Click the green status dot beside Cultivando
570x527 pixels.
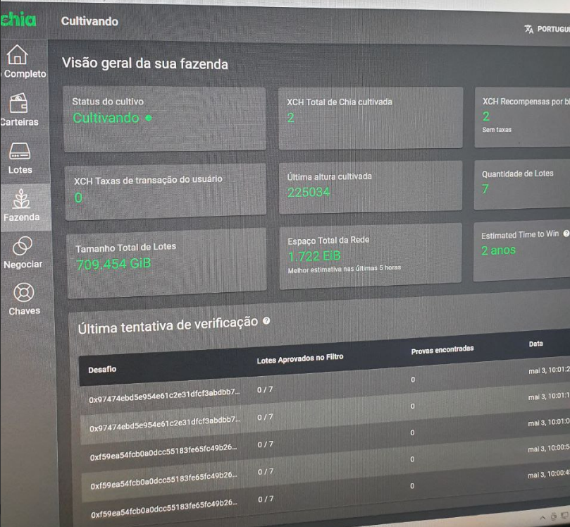click(x=149, y=118)
